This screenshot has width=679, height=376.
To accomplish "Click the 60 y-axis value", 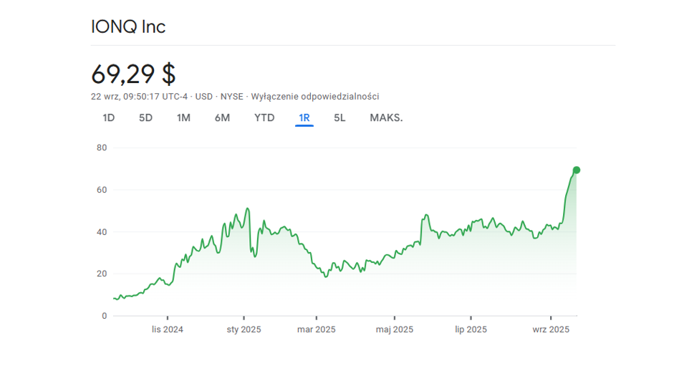I will tap(102, 190).
